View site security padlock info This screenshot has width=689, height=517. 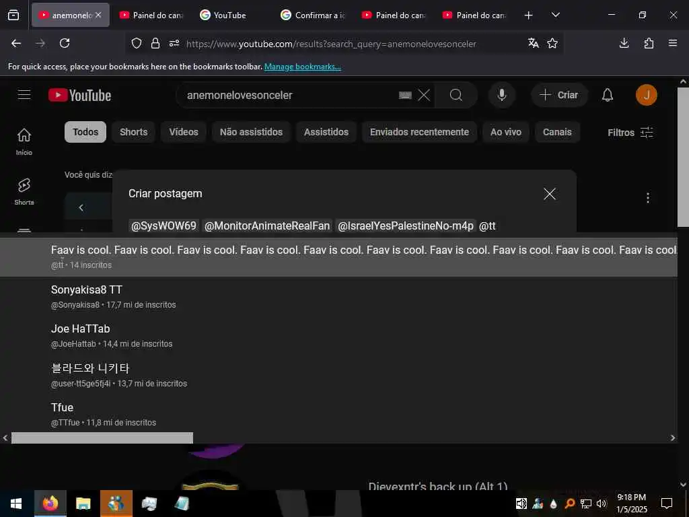[155, 44]
